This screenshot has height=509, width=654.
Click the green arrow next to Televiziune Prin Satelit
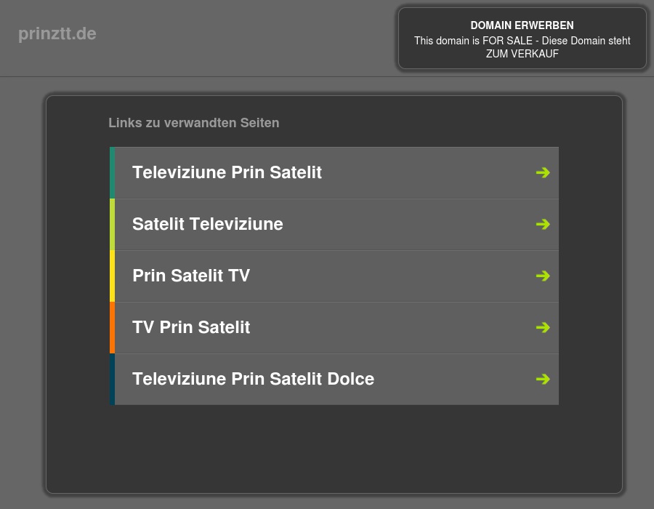[543, 172]
